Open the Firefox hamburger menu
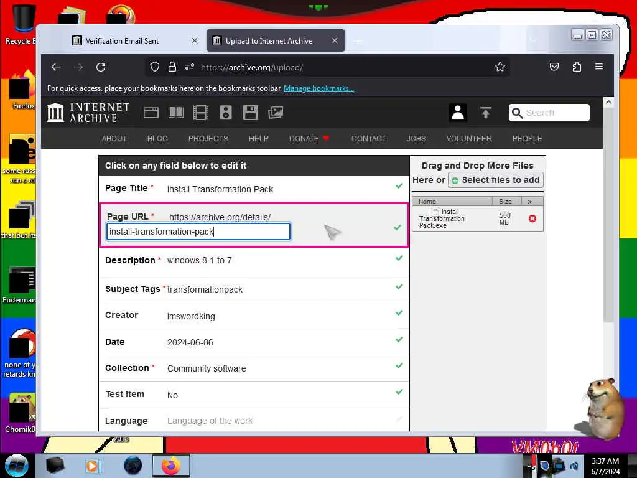Image resolution: width=637 pixels, height=478 pixels. tap(599, 67)
